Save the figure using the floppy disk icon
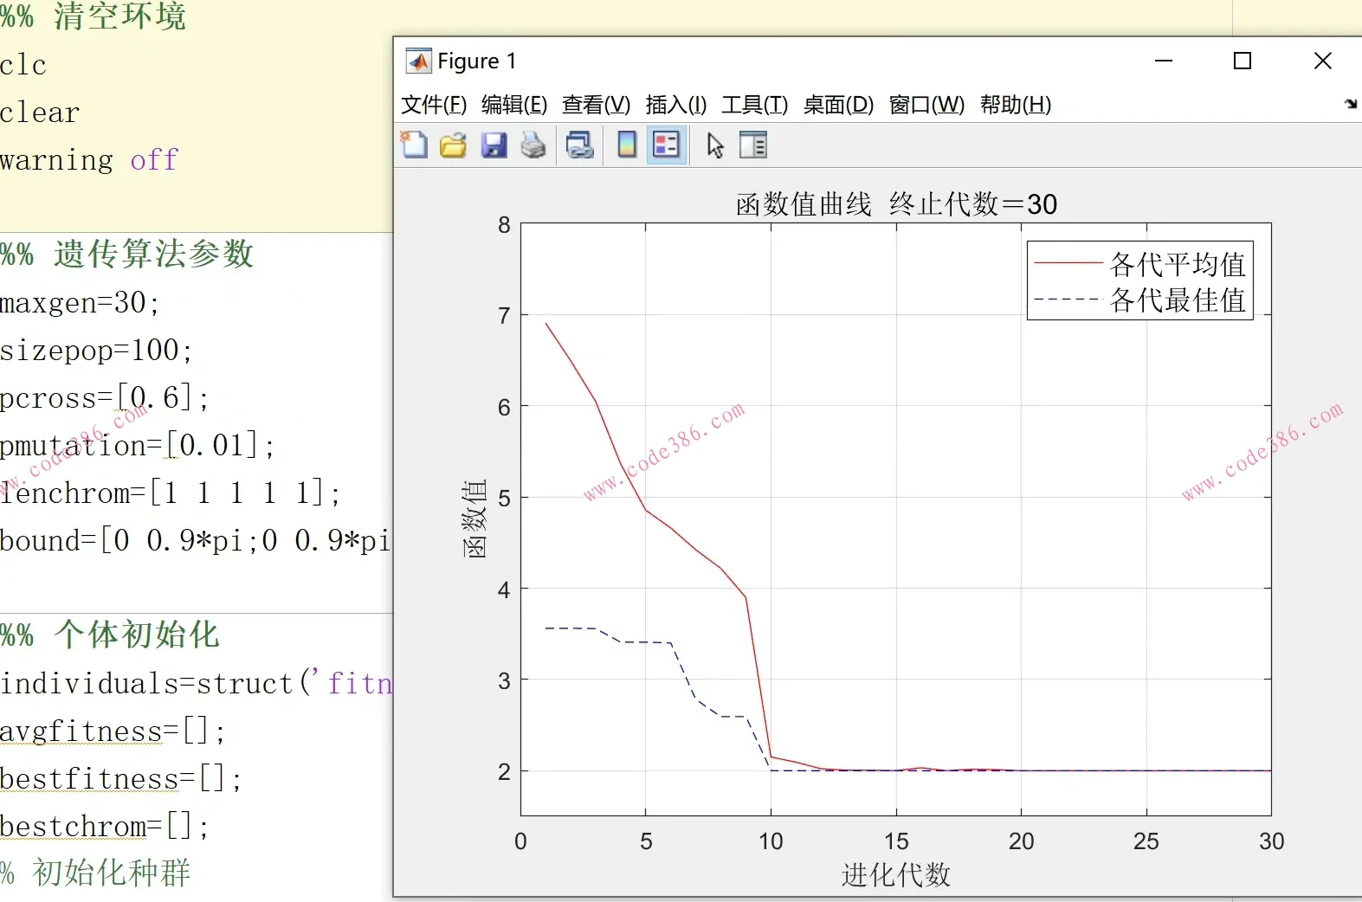The width and height of the screenshot is (1362, 902). 494,145
